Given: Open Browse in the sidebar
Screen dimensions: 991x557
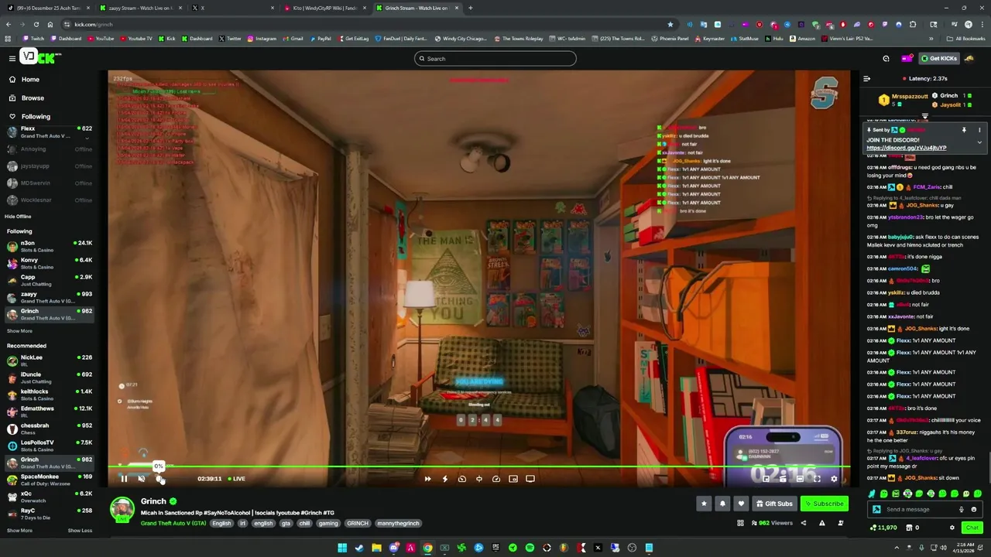Looking at the screenshot, I should (x=33, y=98).
